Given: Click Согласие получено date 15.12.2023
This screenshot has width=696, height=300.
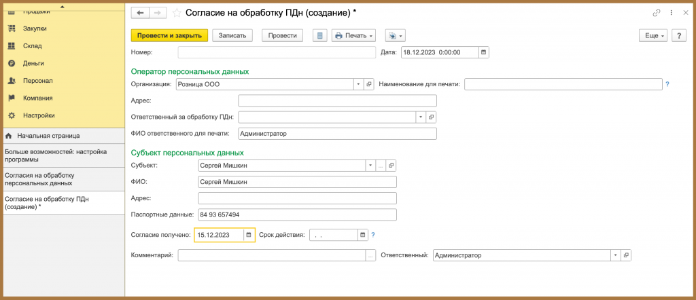Looking at the screenshot, I should point(220,235).
